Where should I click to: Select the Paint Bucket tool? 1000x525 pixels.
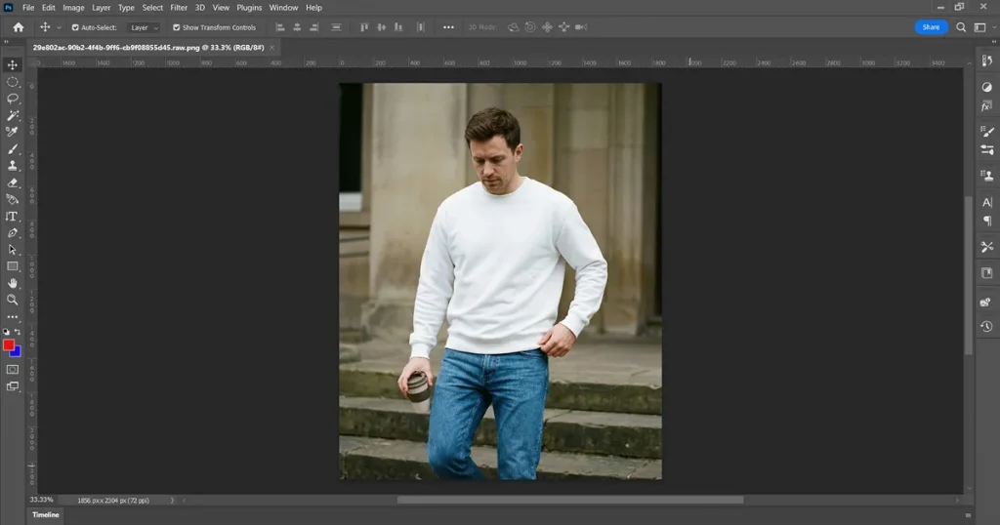(12, 199)
